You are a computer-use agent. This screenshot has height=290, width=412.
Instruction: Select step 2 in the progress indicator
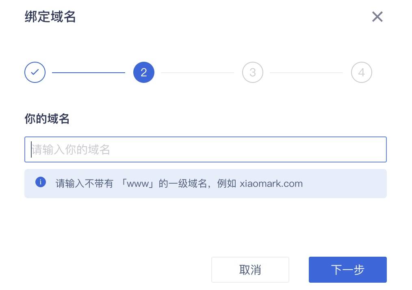143,72
